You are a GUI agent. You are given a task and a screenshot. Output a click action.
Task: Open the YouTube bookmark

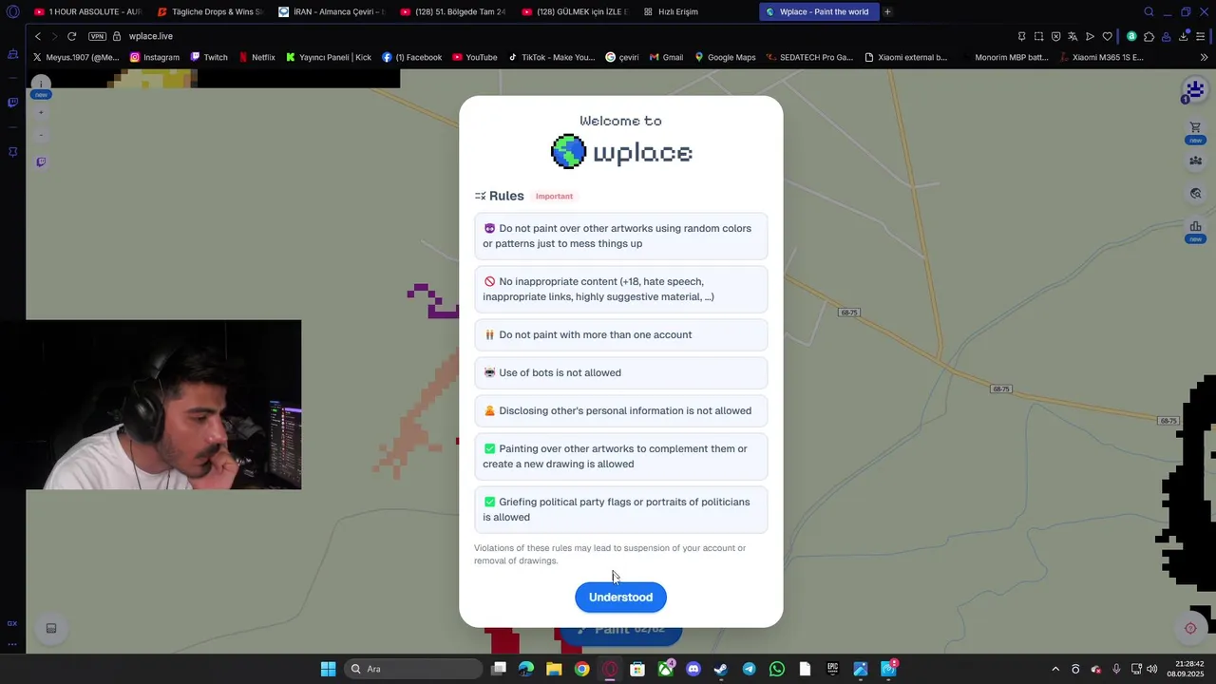(x=475, y=57)
